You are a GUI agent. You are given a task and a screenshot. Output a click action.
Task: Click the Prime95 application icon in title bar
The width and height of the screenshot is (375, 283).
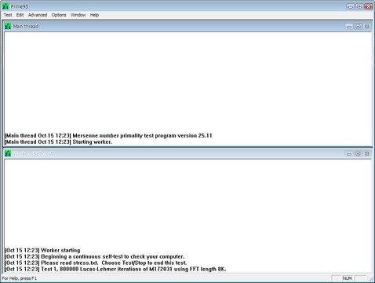coord(5,6)
